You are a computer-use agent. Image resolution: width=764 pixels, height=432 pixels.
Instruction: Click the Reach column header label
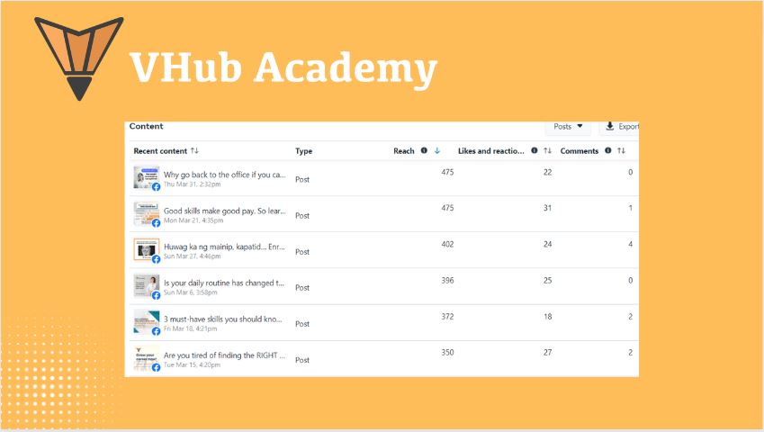pos(404,151)
